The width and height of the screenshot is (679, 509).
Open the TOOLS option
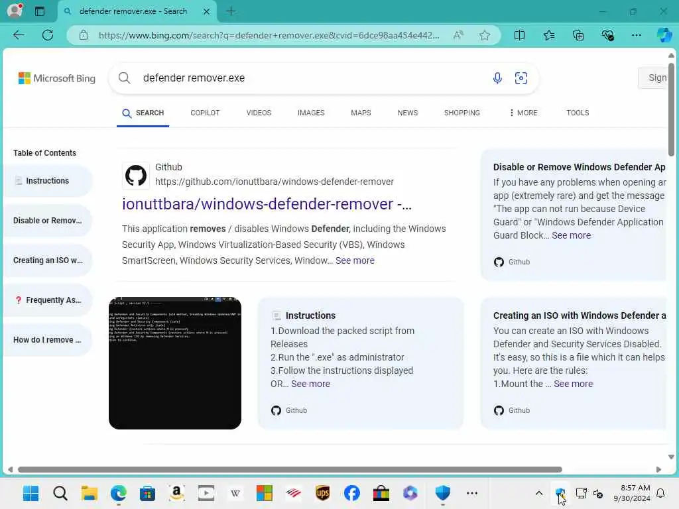[x=578, y=113]
